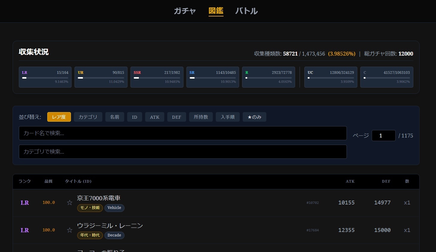The height and width of the screenshot is (252, 436).
Task: Sort cards by ATK button
Action: [155, 117]
